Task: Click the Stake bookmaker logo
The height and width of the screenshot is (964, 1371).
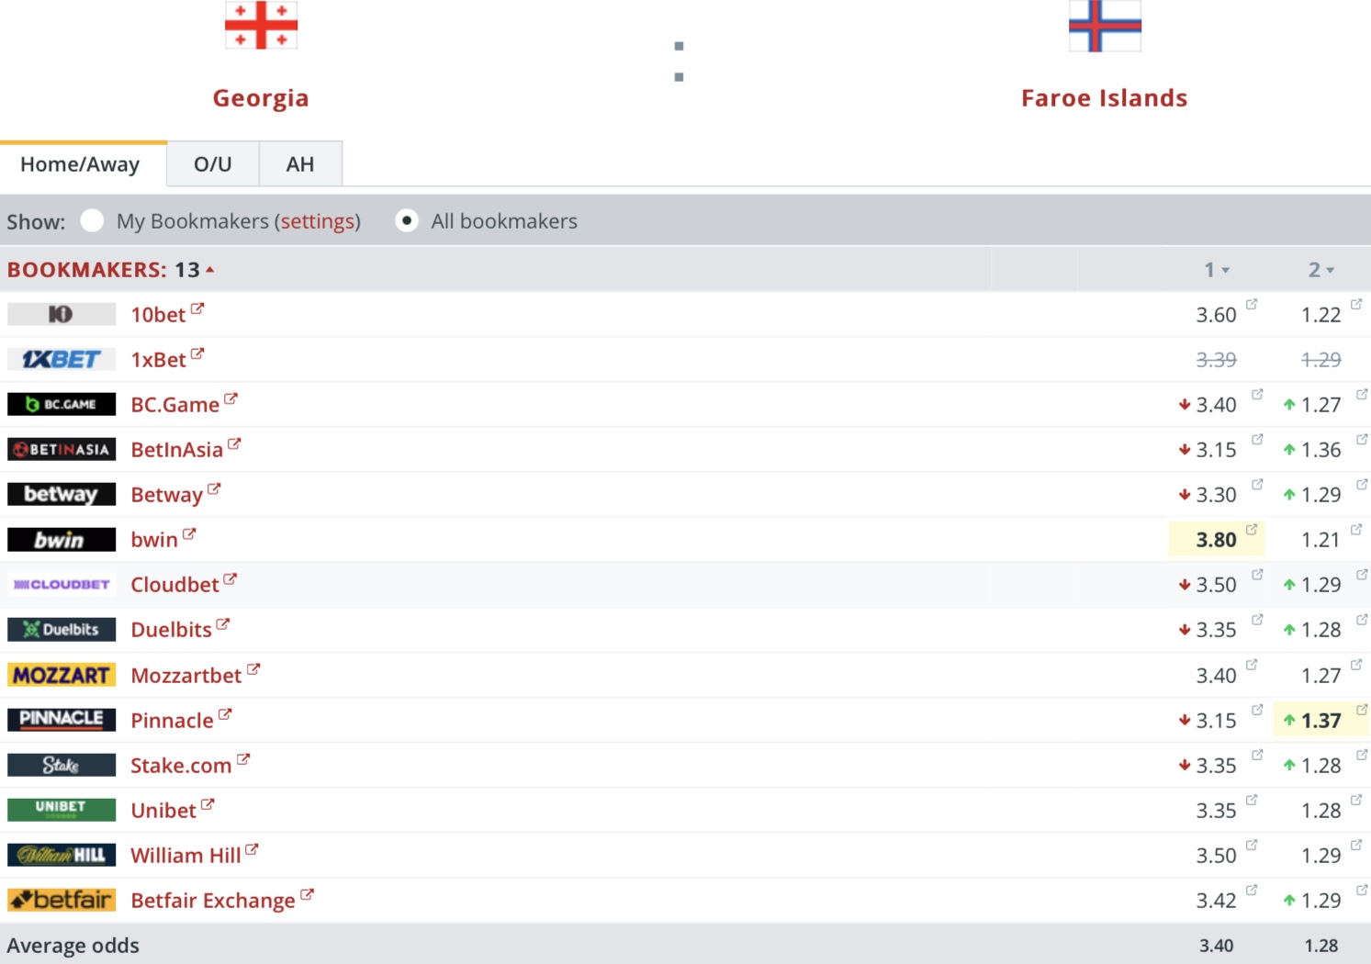Action: pyautogui.click(x=62, y=765)
